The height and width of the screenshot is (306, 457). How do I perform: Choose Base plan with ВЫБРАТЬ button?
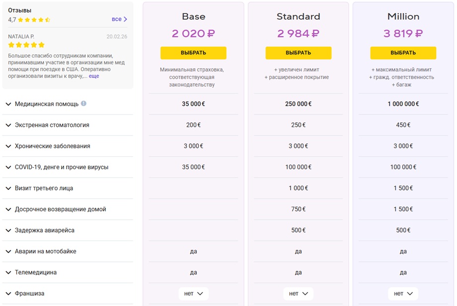pos(194,53)
